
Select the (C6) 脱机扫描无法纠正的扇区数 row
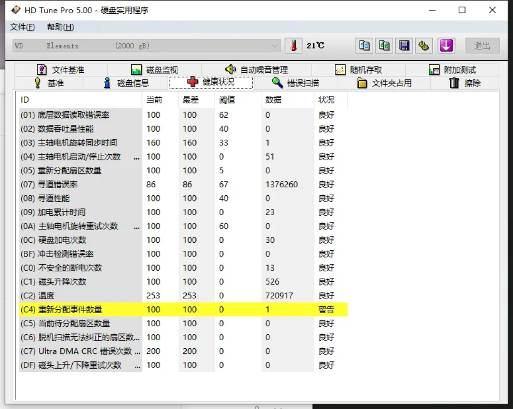coord(183,337)
